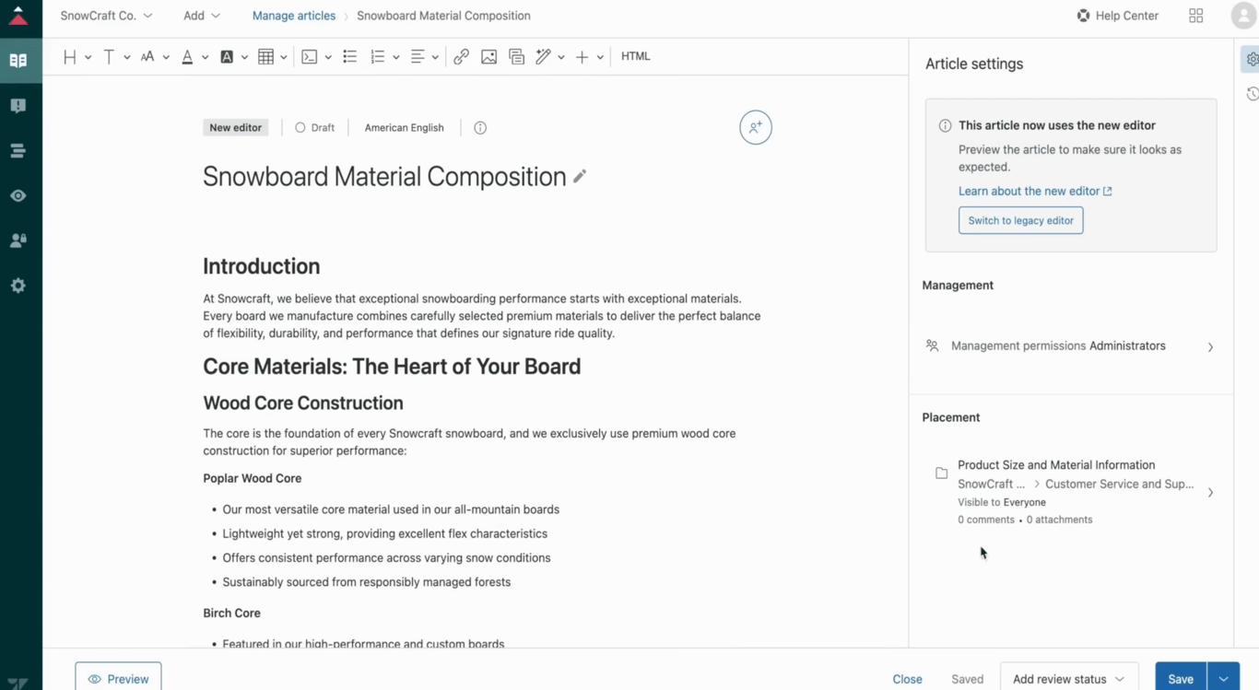Open Guide home in sidebar
1259x690 pixels.
[18, 61]
